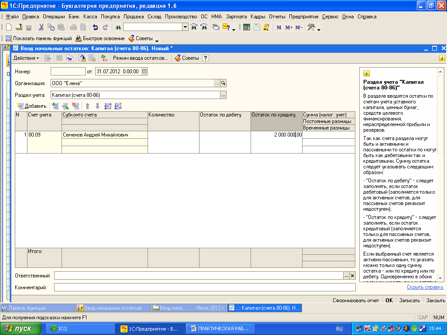This screenshot has width=447, height=335.
Task: Click the tools hammer and wrench icon
Action: (311, 27)
